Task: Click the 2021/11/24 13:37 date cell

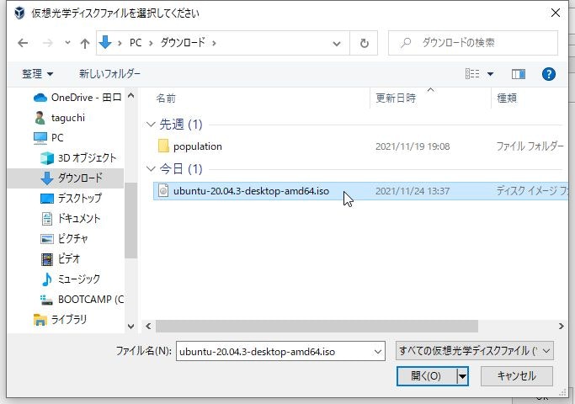Action: pos(413,191)
